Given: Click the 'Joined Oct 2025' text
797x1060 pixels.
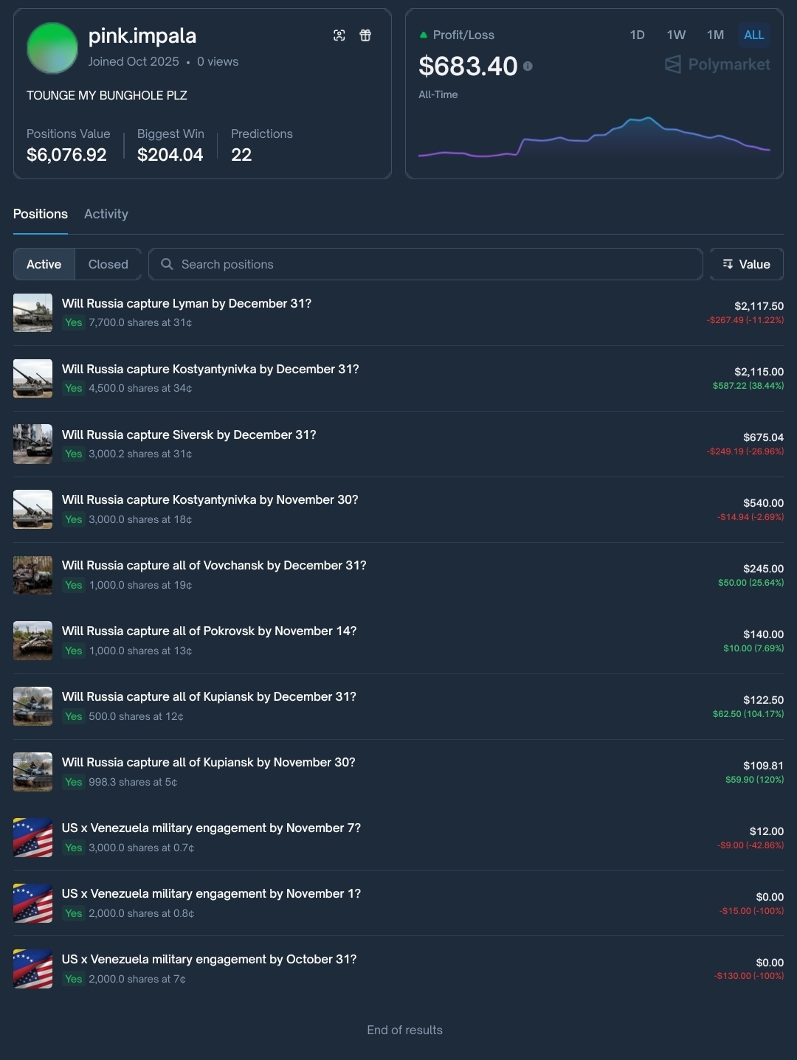Looking at the screenshot, I should [134, 61].
